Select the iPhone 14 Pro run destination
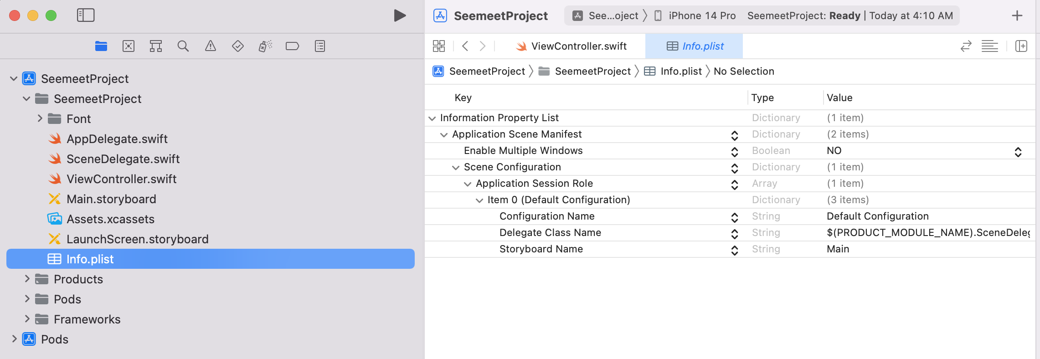 click(695, 16)
